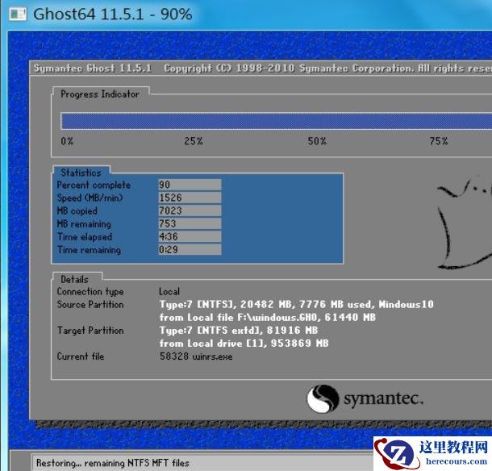
Task: Click the MB remaining value 753
Action: [x=190, y=223]
